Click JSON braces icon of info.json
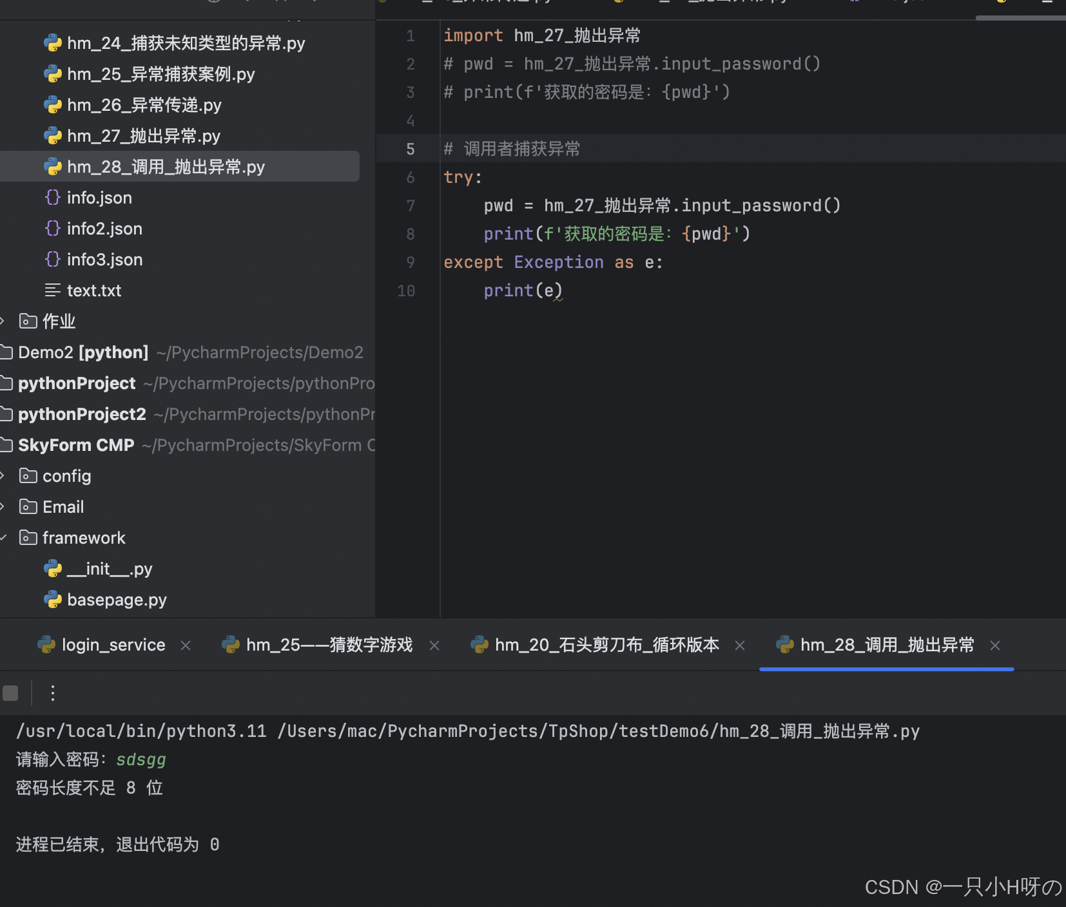 click(53, 197)
